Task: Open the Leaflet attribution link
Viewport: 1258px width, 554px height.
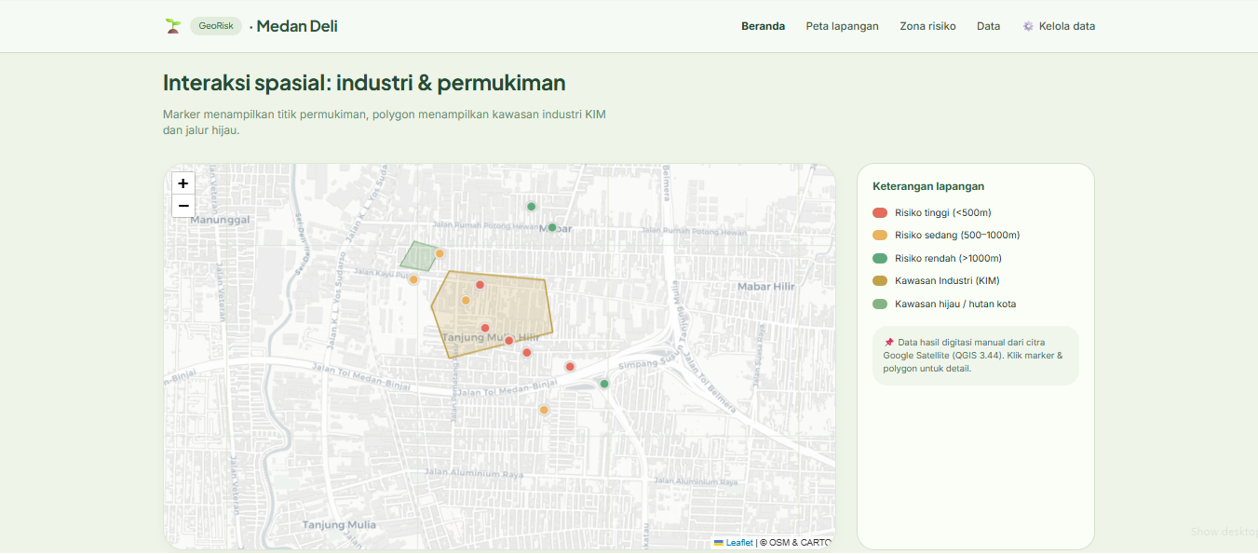Action: pyautogui.click(x=739, y=543)
